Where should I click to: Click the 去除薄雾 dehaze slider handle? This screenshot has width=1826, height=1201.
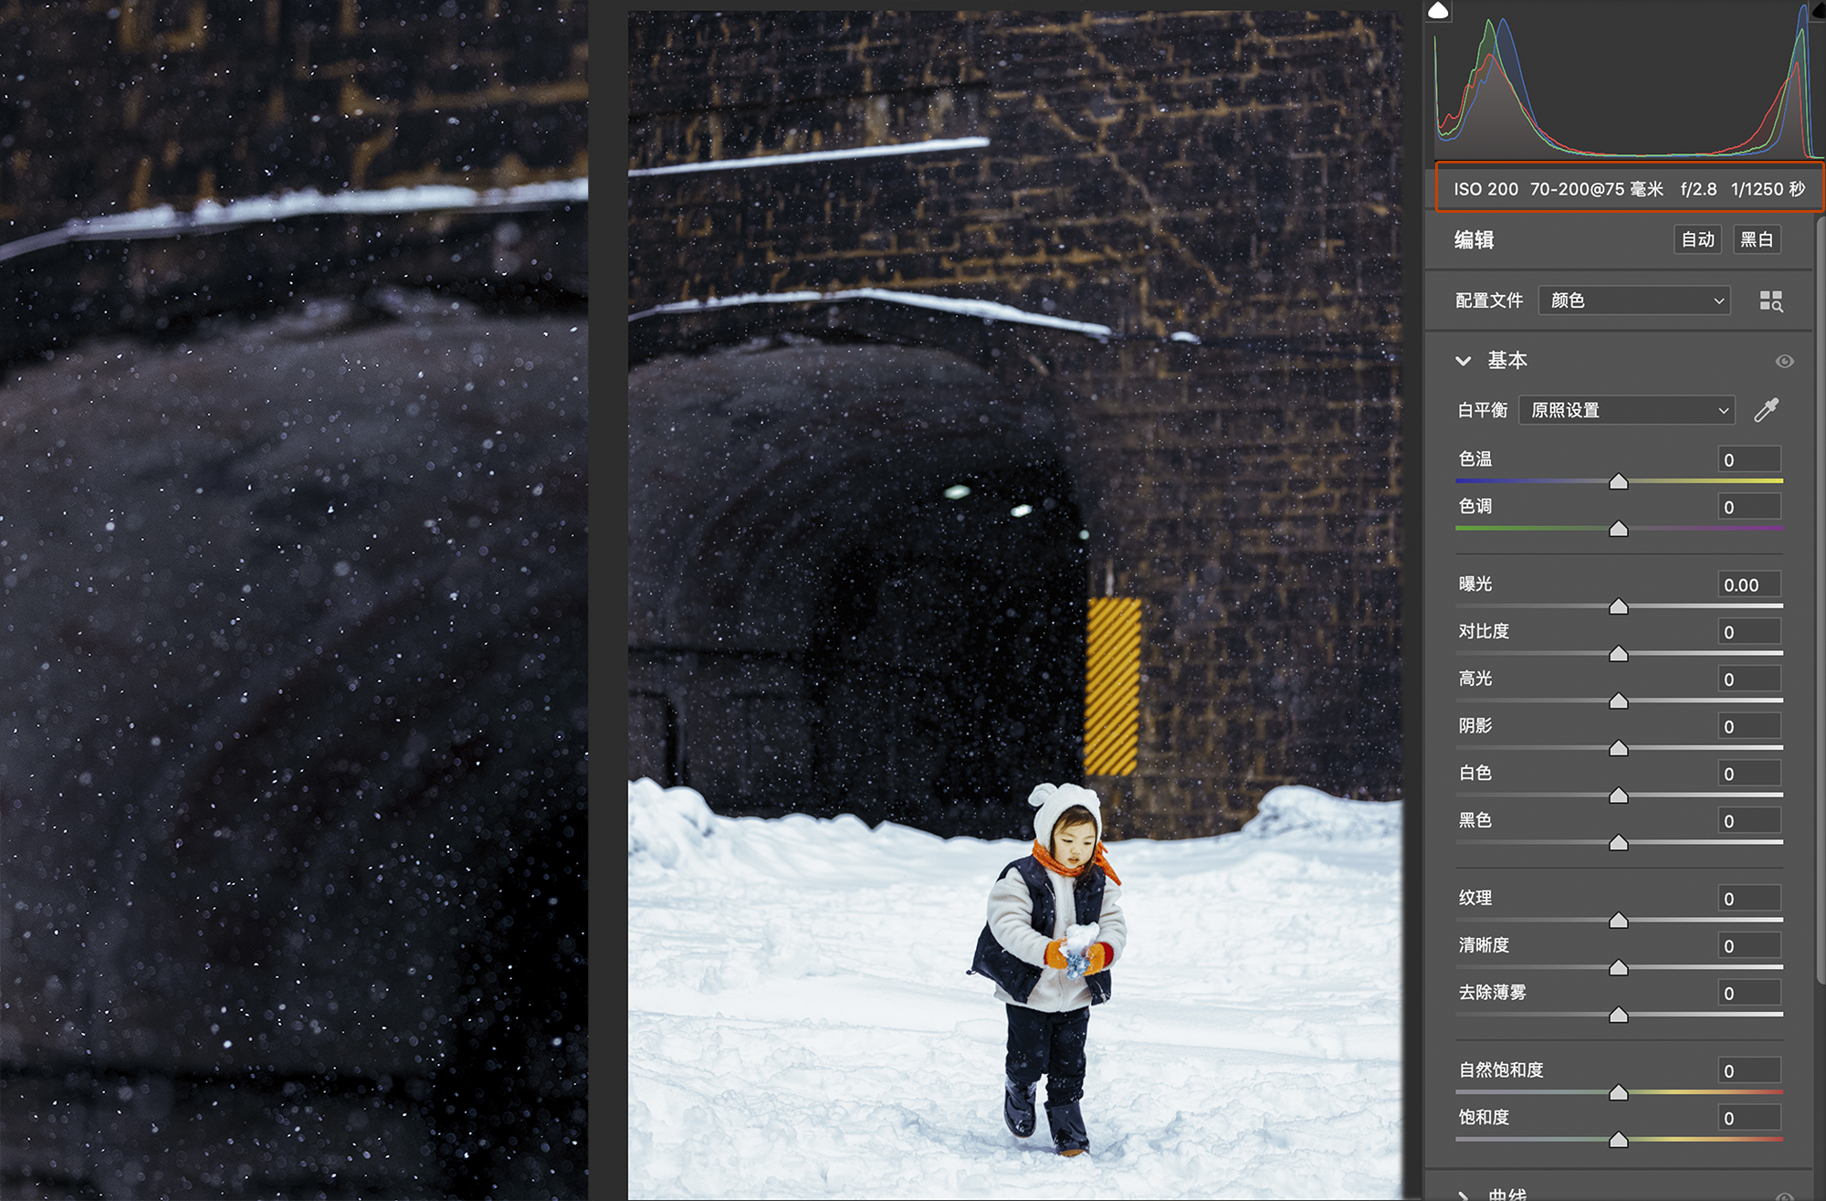pos(1619,1015)
